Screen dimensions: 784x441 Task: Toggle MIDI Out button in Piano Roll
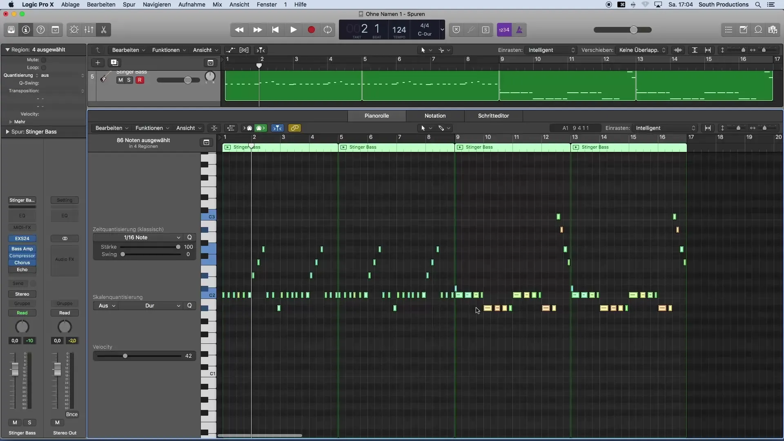pos(261,128)
